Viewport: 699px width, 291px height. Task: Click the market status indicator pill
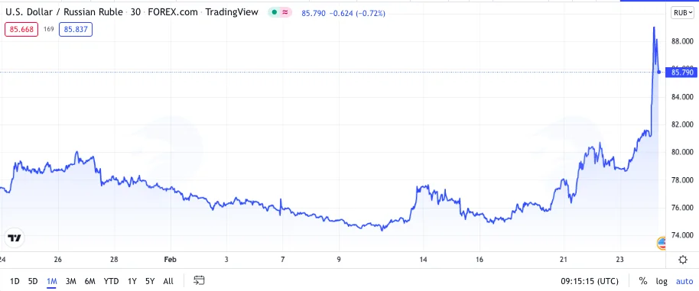[280, 12]
